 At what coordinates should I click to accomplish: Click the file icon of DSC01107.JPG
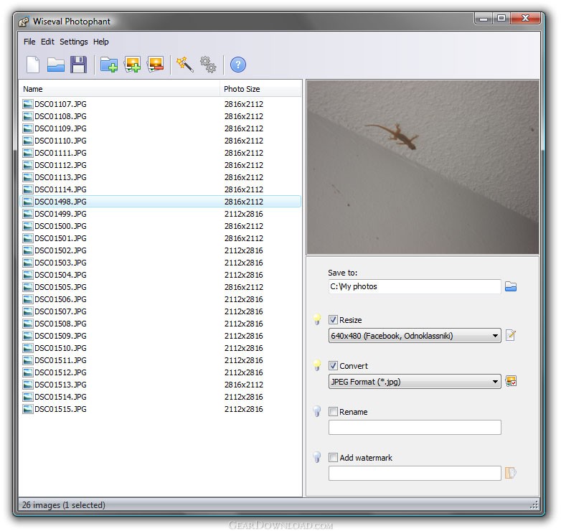[x=27, y=104]
